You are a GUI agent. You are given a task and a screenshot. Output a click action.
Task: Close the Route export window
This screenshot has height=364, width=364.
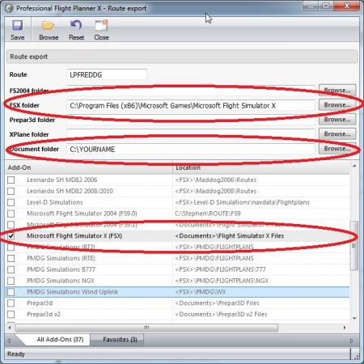(x=347, y=6)
